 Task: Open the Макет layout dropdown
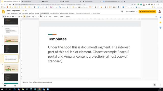(56, 16)
